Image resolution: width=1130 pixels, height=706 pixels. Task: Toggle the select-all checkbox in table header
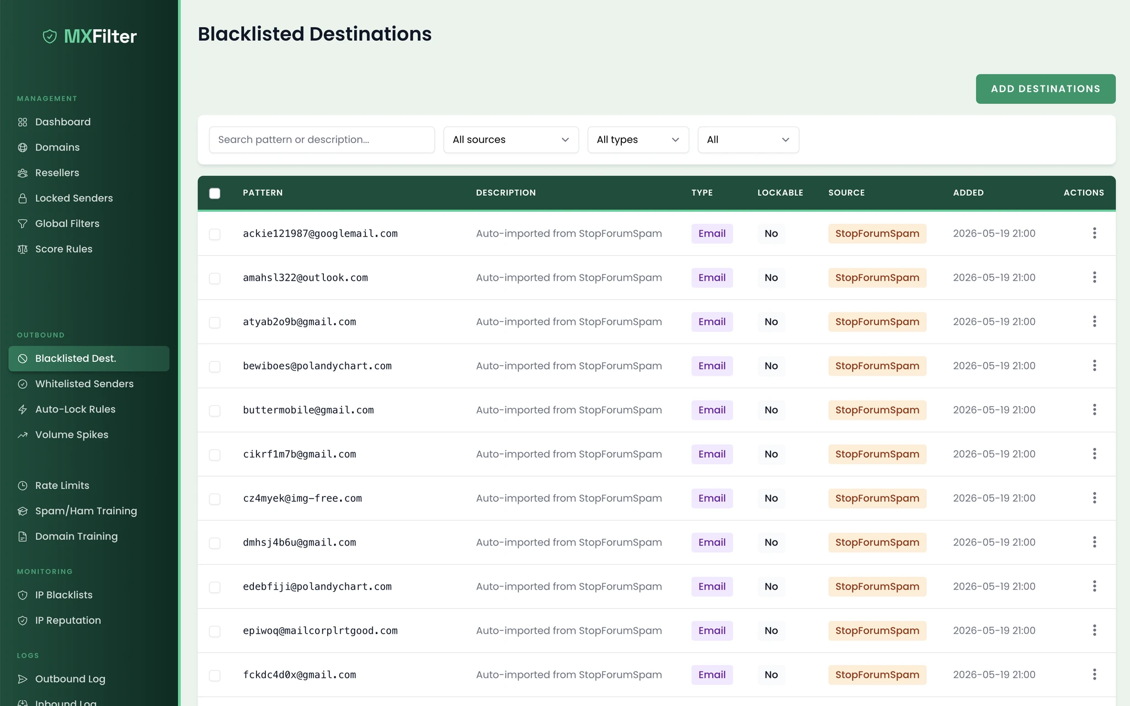coord(215,193)
